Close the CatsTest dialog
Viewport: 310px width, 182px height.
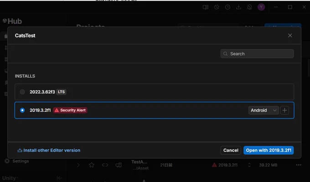click(290, 35)
